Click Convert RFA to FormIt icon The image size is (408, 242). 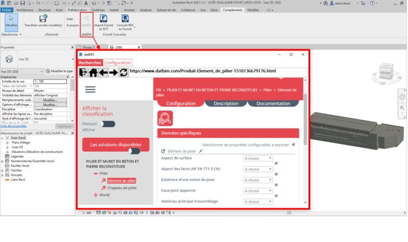pos(125,22)
